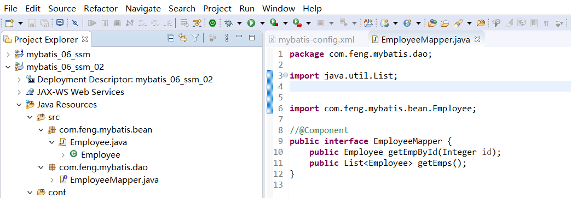Click the Save All toolbar icon
The height and width of the screenshot is (198, 571).
44,23
